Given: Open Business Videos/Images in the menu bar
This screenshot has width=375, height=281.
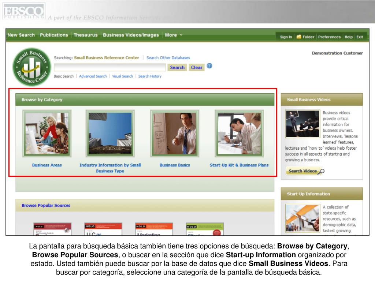Looking at the screenshot, I should pos(131,35).
